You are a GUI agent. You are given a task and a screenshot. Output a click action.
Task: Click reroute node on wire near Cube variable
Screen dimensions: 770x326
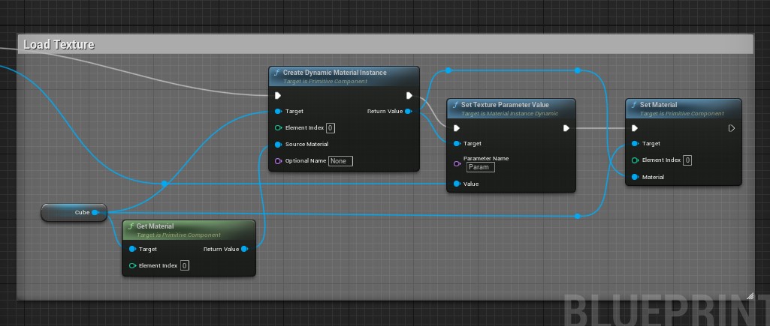(165, 184)
